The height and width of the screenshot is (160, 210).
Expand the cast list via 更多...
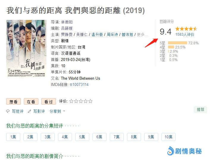tap(142, 35)
